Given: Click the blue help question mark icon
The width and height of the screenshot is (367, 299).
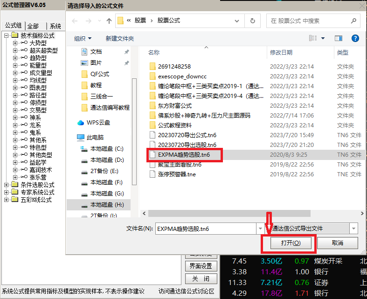Looking at the screenshot, I should (x=355, y=38).
